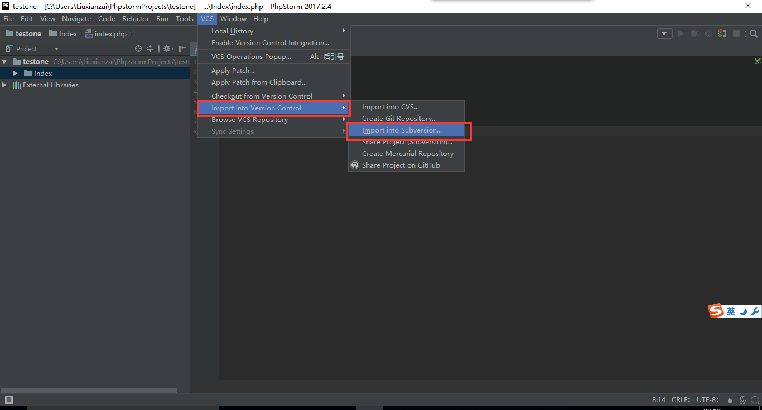
Task: Open the Run menu
Action: coord(162,19)
